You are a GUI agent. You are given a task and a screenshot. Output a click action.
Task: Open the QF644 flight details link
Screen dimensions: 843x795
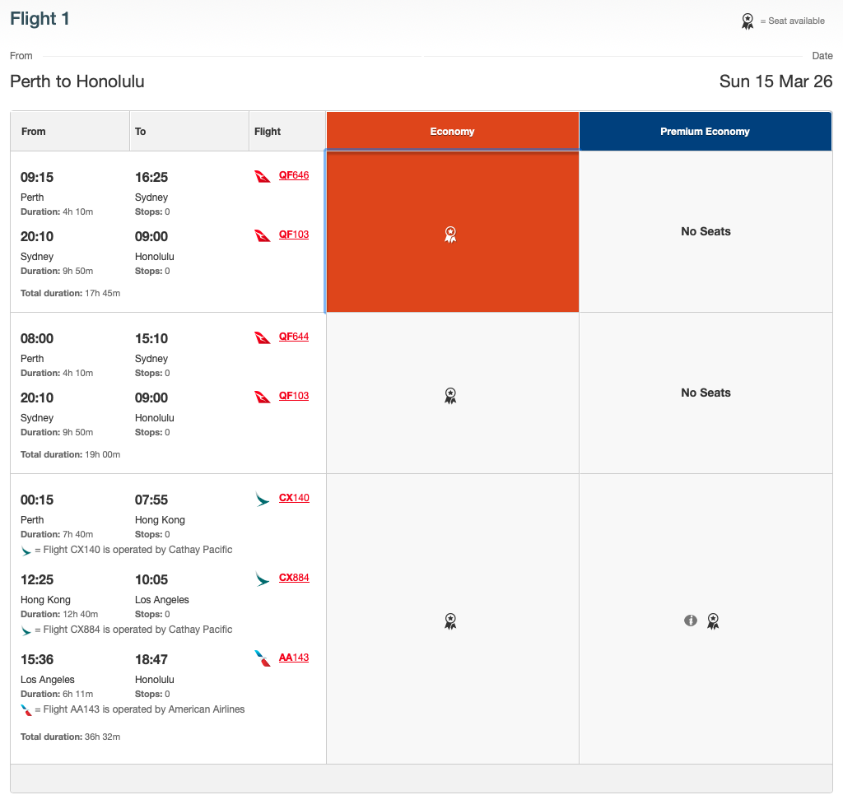294,337
